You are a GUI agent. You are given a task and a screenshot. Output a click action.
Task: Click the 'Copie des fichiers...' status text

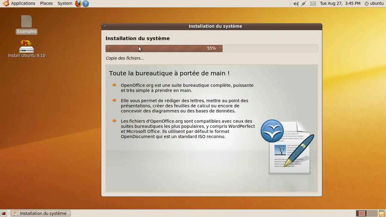pyautogui.click(x=125, y=58)
